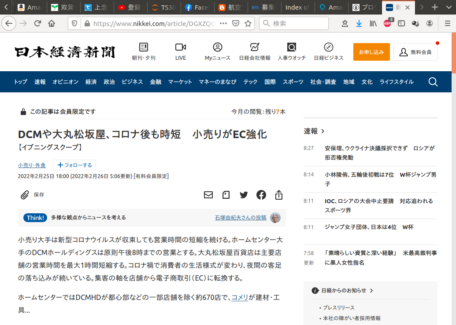Open the page actions three-dot menu

[223, 23]
